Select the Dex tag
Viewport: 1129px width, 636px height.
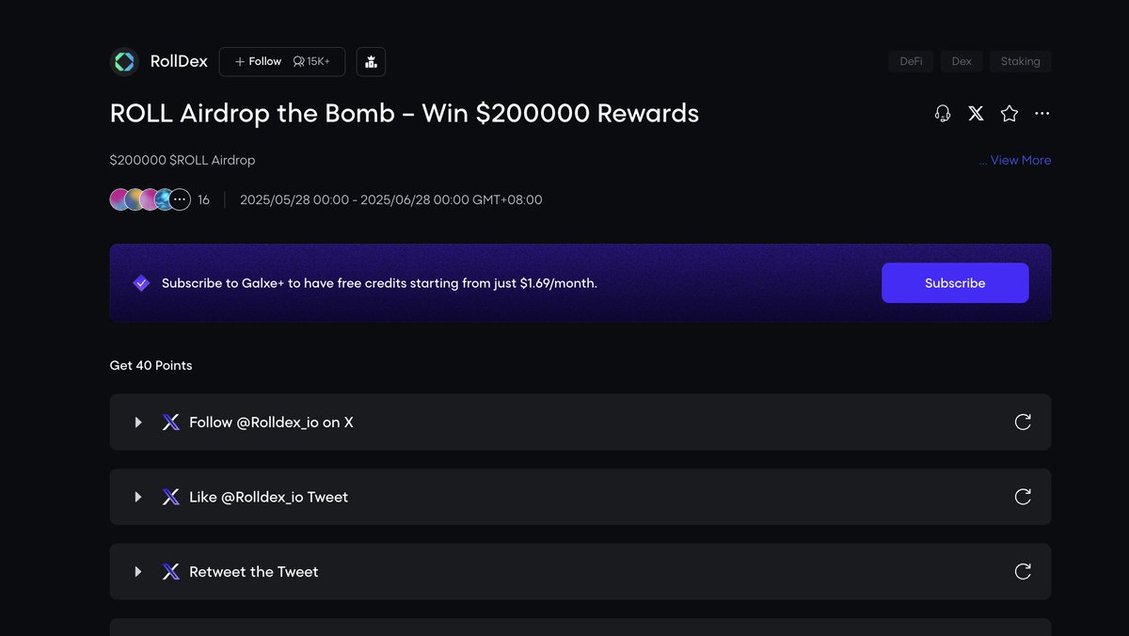click(x=962, y=61)
